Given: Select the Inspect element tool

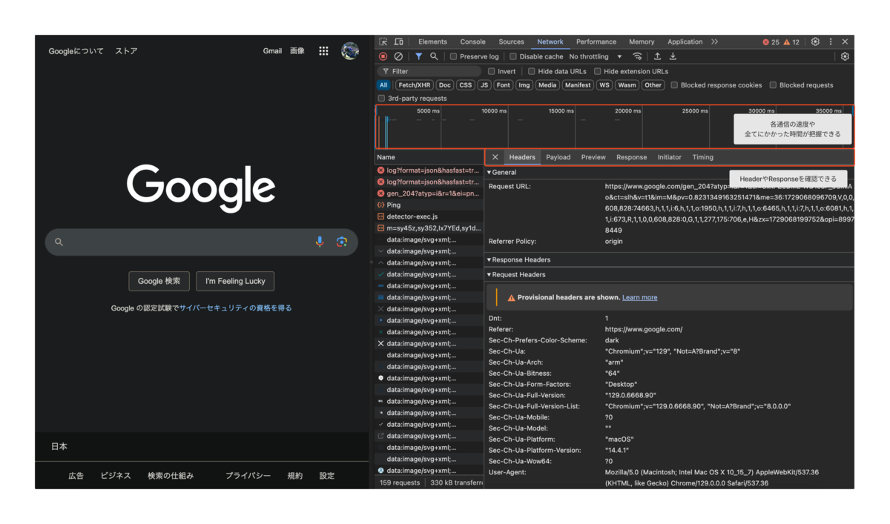Looking at the screenshot, I should [383, 42].
